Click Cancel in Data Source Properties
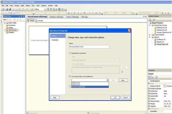The height and width of the screenshot is (114, 172). point(125,98)
